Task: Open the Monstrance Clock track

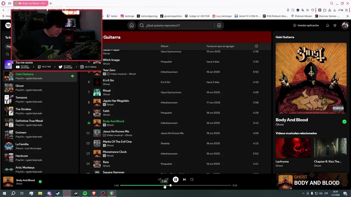Action: pyautogui.click(x=115, y=152)
